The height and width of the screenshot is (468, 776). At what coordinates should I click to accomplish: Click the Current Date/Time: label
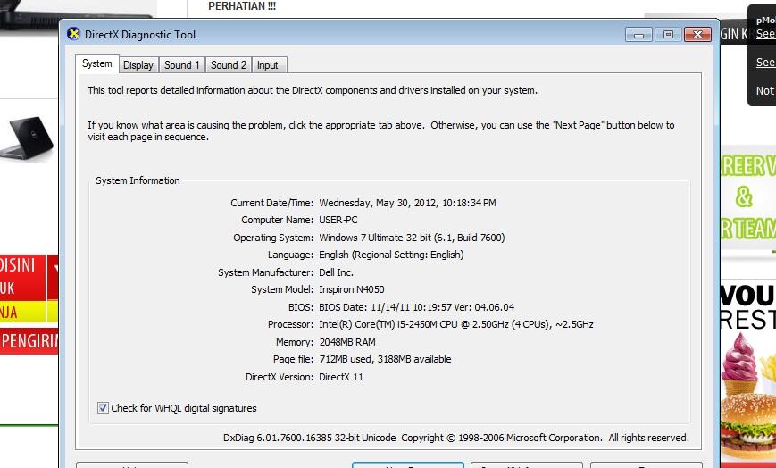tap(271, 203)
